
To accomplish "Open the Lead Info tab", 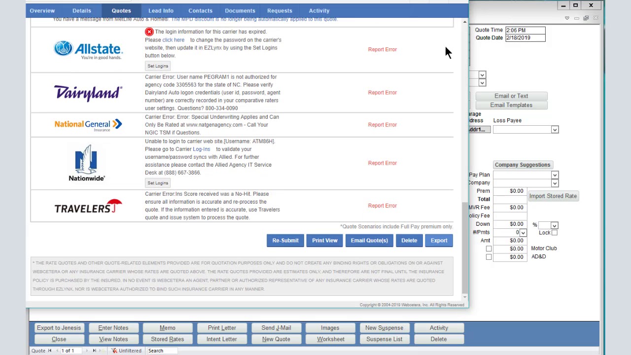I will 161,10.
